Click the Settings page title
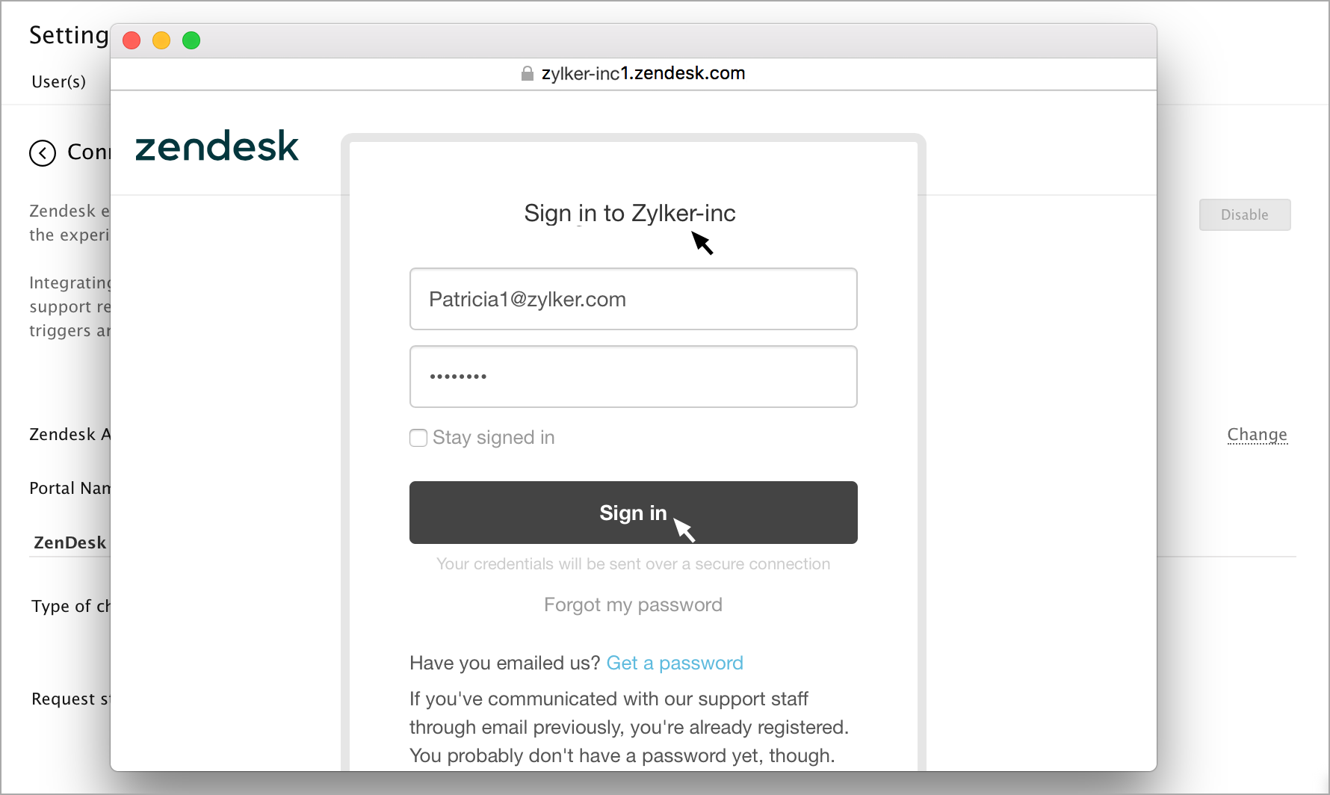The width and height of the screenshot is (1330, 795). 69,35
